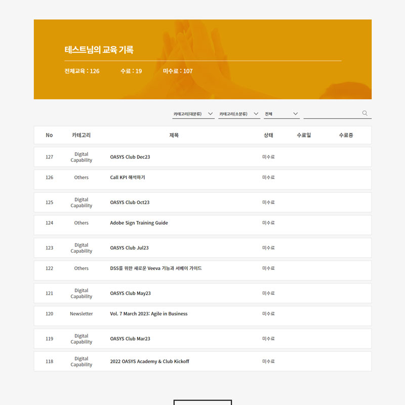
Task: Click row number 127
Action: point(49,157)
